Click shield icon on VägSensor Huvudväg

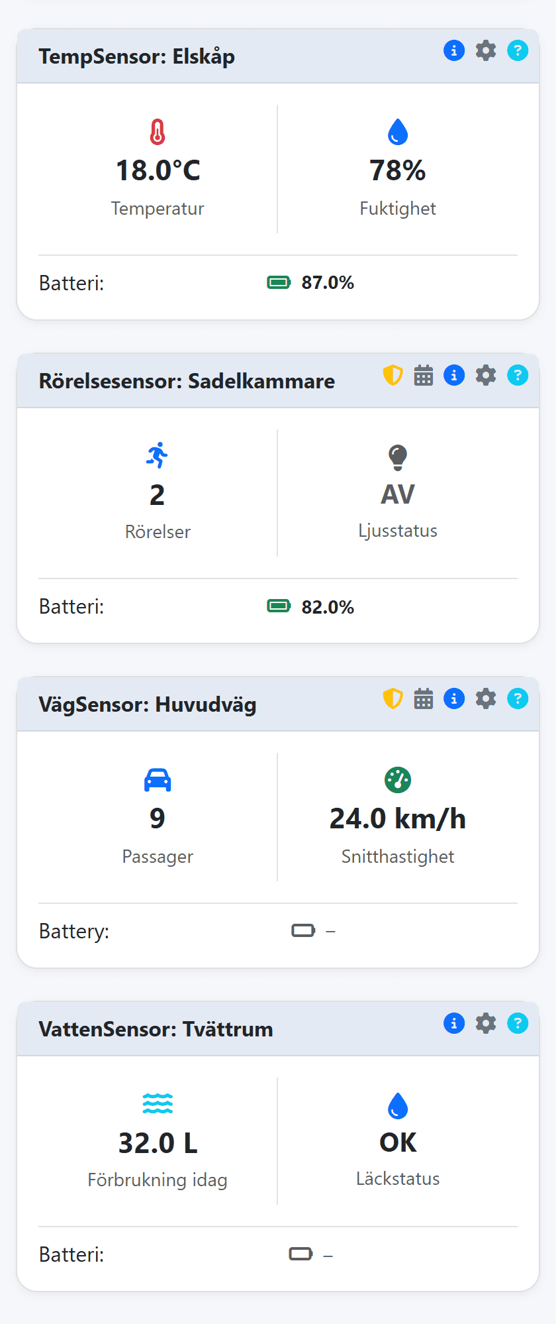click(x=393, y=698)
